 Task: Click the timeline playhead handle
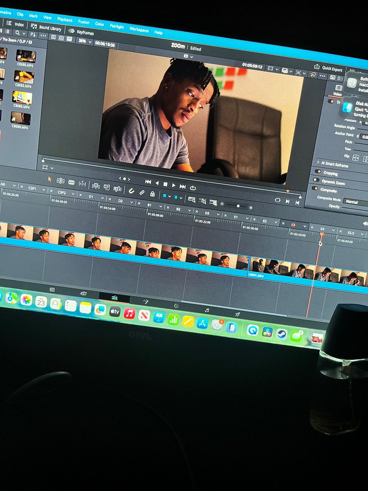[322, 234]
